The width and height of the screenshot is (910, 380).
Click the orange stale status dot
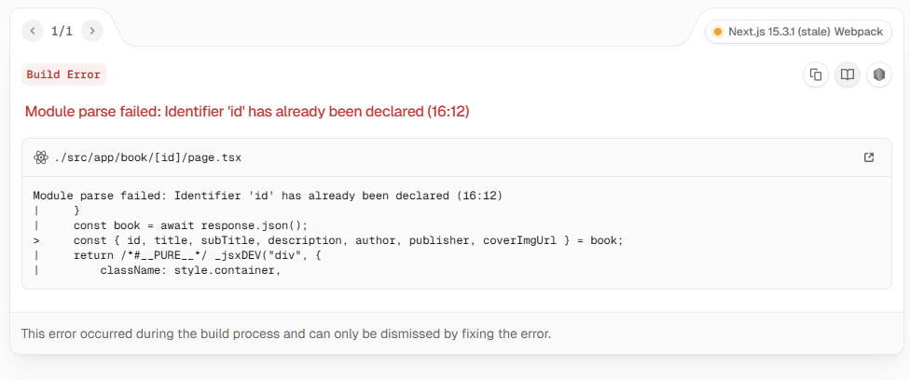[718, 32]
